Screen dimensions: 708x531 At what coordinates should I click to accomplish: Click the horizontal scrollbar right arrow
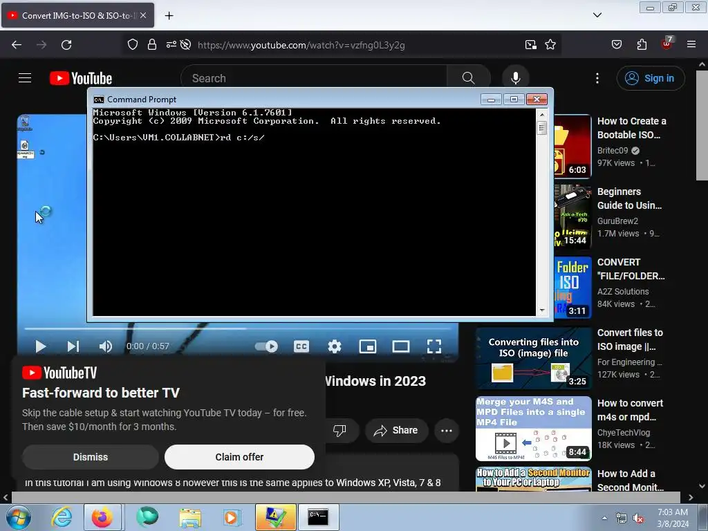click(691, 497)
